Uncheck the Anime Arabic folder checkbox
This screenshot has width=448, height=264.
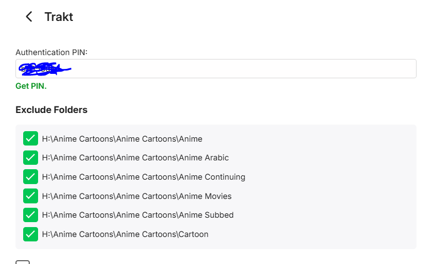[x=30, y=158]
